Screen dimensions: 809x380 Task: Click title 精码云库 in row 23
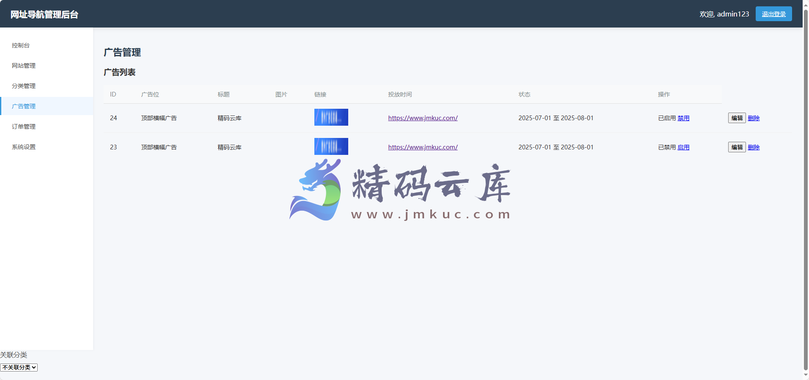pyautogui.click(x=229, y=147)
